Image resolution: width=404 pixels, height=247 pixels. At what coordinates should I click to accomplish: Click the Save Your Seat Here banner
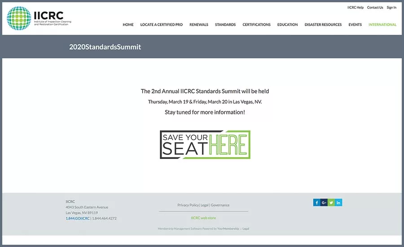[x=205, y=145]
